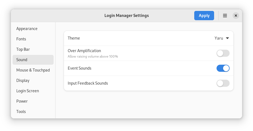
Task: Open the Fonts settings page
Action: click(21, 39)
